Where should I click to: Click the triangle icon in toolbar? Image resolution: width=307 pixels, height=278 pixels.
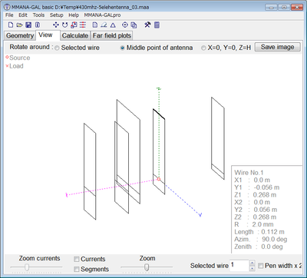coord(113,25)
